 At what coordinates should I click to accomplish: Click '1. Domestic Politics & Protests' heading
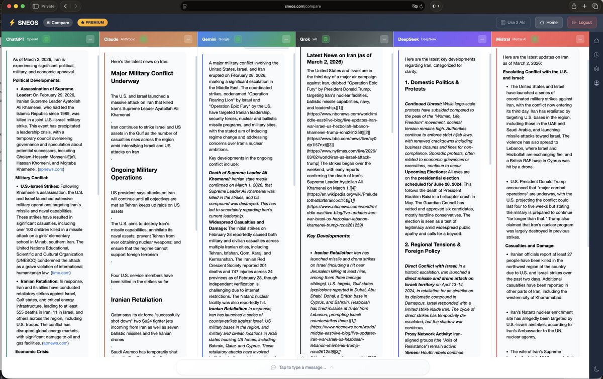click(432, 85)
